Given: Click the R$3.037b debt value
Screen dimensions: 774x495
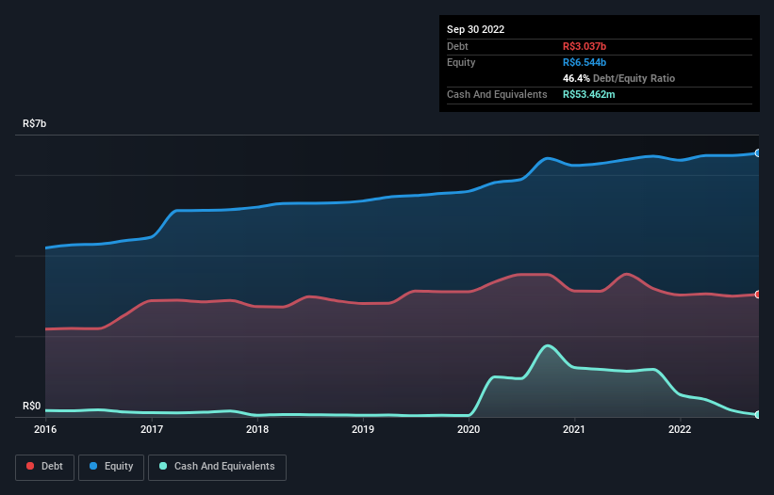Looking at the screenshot, I should [585, 46].
